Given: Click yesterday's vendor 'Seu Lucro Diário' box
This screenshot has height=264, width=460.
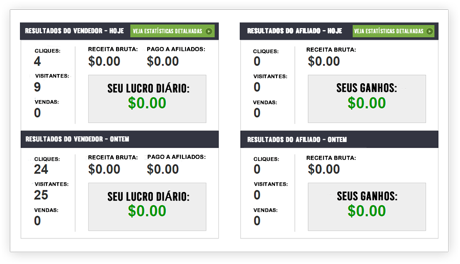Looking at the screenshot, I should coord(147,207).
